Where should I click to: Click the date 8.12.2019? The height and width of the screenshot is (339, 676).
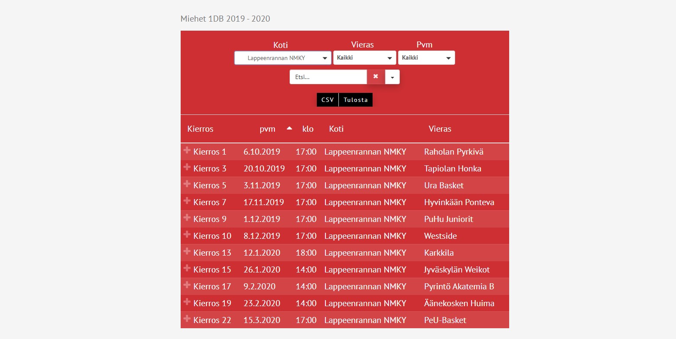tap(262, 236)
